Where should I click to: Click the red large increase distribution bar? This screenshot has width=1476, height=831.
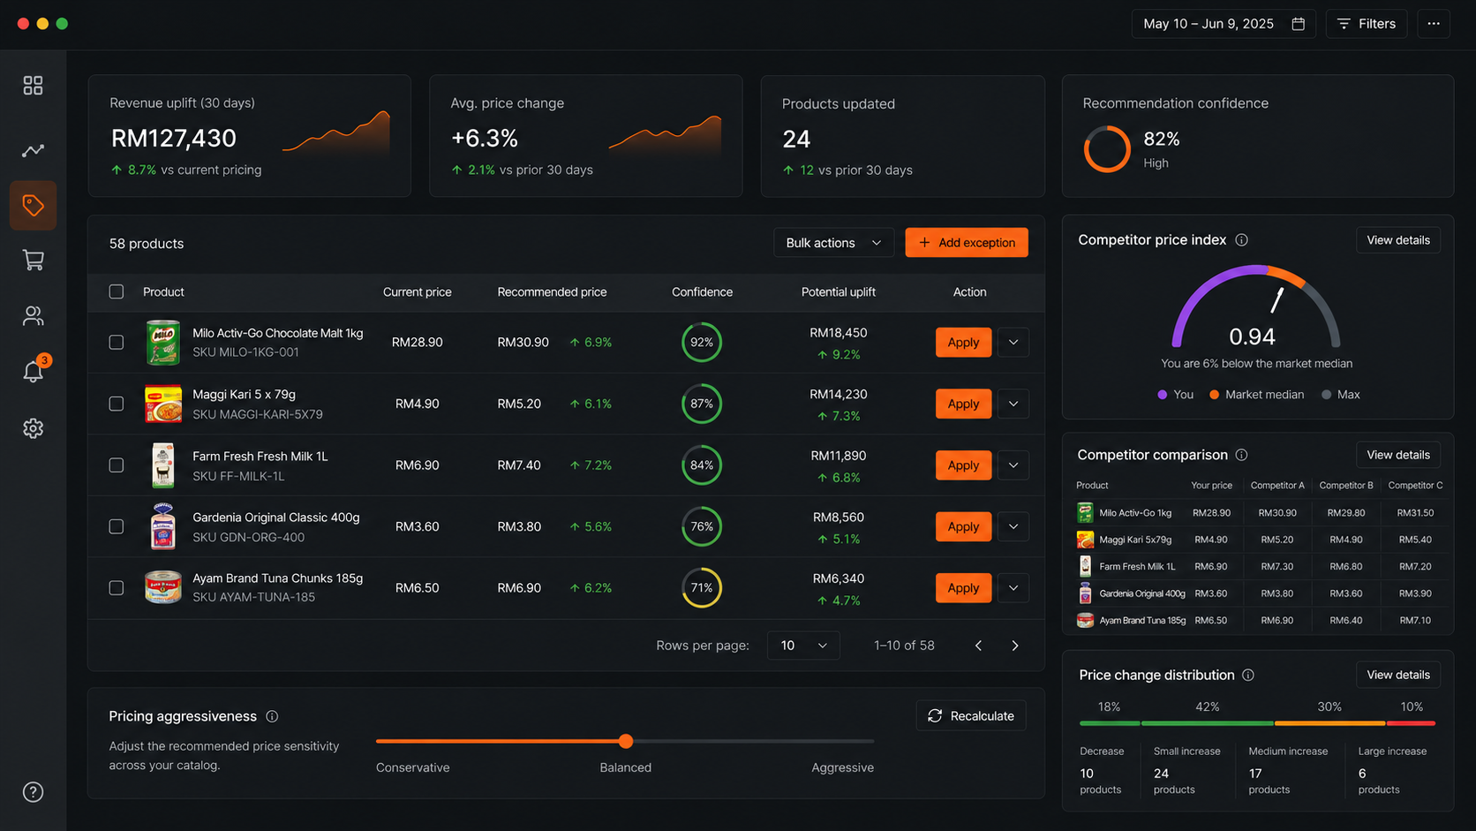point(1411,723)
